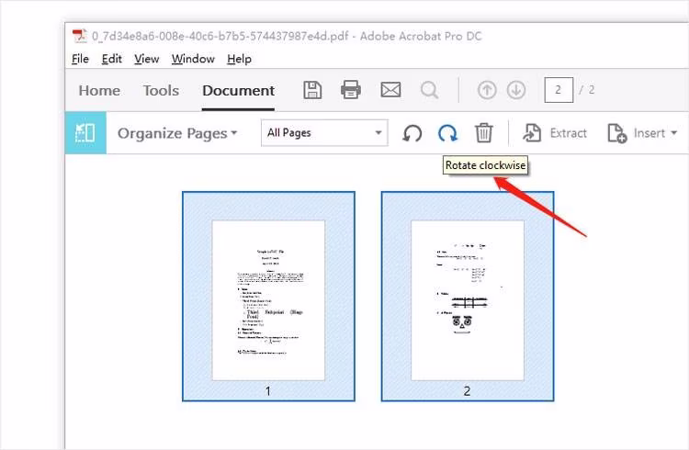Click the Search magnifier icon

[429, 90]
